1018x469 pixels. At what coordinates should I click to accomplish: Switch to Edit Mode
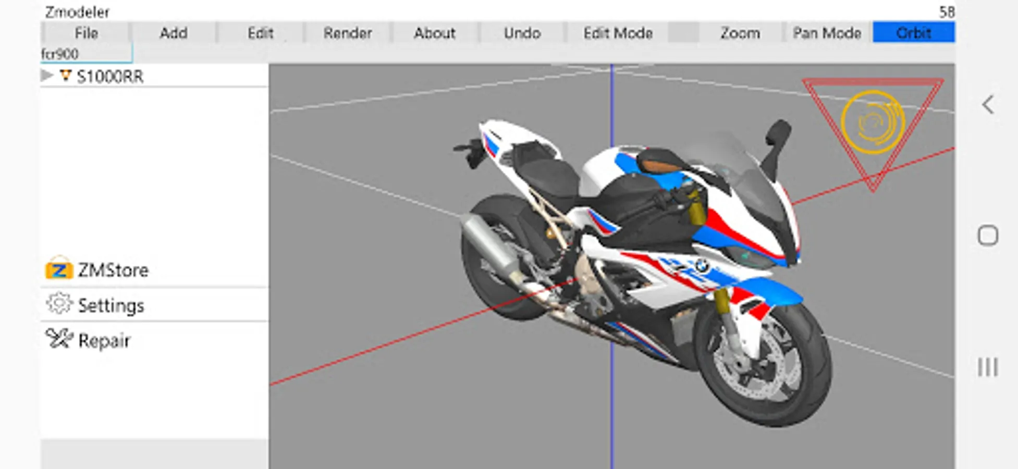pos(618,33)
